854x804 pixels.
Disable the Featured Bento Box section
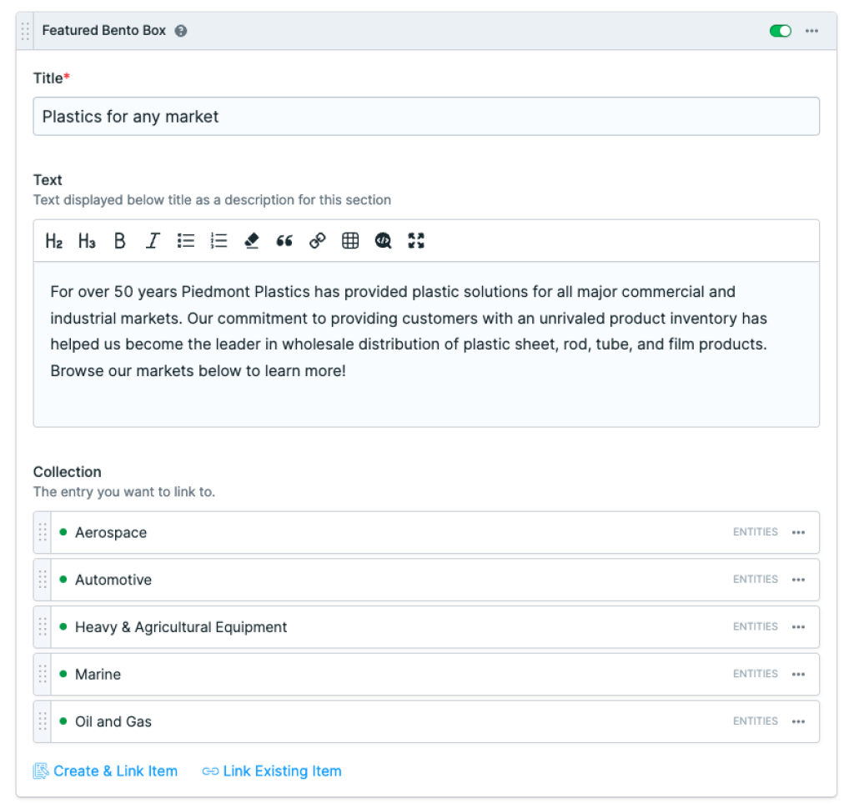(780, 30)
